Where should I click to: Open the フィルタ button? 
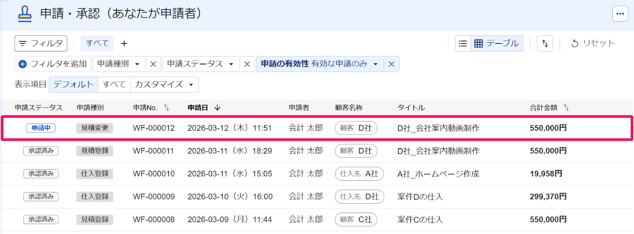tap(41, 43)
